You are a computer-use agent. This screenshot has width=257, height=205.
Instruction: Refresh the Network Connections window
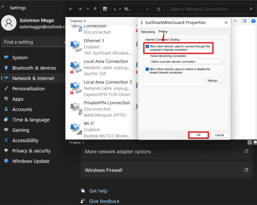159,9
